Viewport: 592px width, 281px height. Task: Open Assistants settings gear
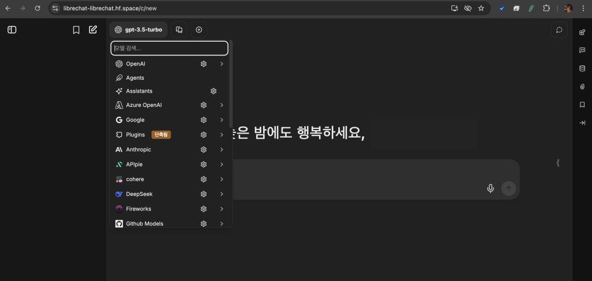coord(213,91)
